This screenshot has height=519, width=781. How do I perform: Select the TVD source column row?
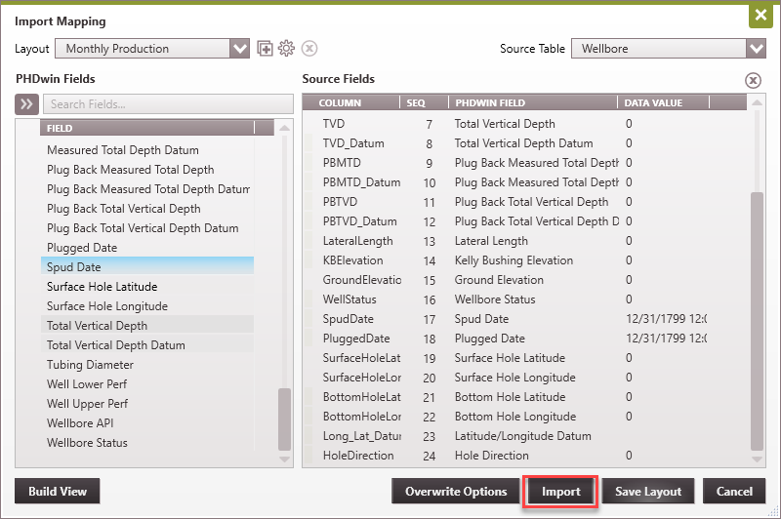coord(525,123)
